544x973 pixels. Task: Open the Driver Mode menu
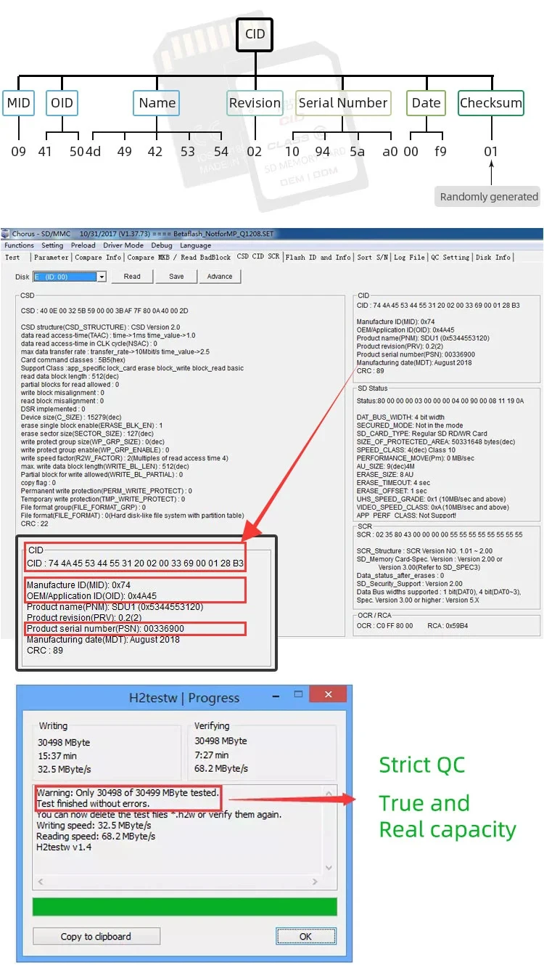pyautogui.click(x=123, y=245)
